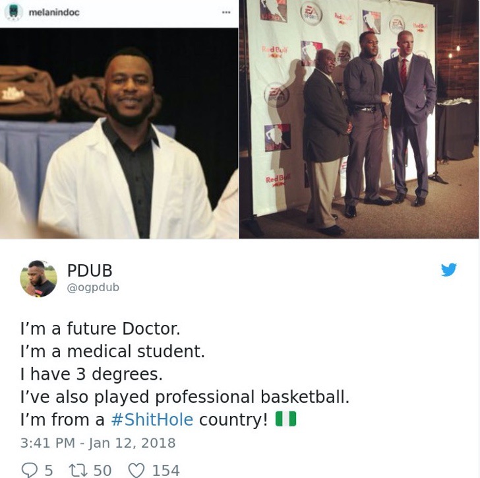Reply using the speech bubble icon
This screenshot has width=480, height=478.
pyautogui.click(x=30, y=470)
